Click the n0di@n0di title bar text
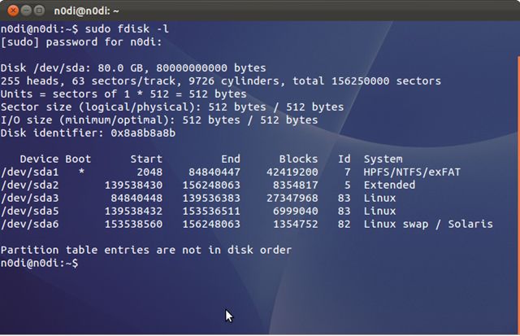520x336 pixels. click(85, 11)
